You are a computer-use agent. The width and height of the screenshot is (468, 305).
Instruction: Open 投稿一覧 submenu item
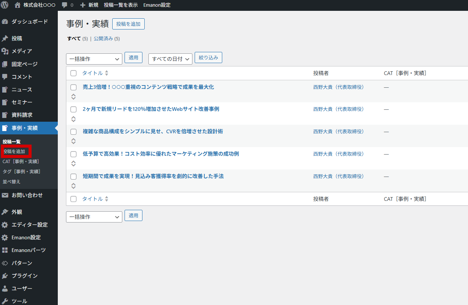[12, 141]
